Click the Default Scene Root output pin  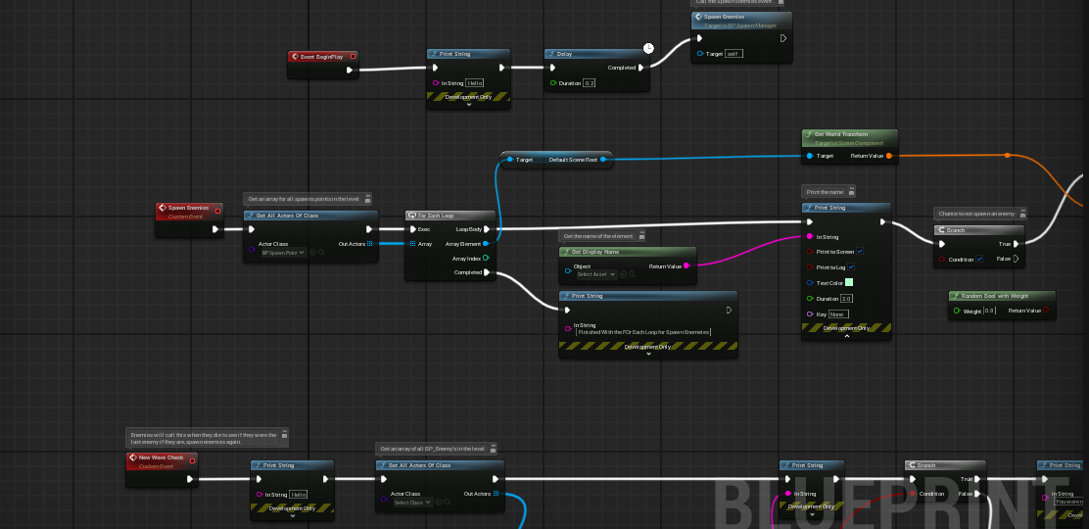[x=603, y=160]
